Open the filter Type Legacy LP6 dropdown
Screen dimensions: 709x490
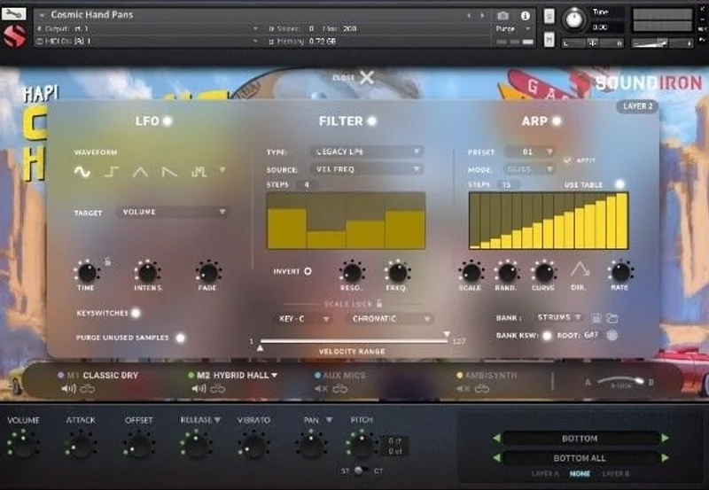[367, 152]
